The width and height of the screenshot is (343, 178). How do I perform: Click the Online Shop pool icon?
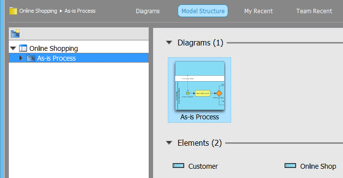[290, 166]
